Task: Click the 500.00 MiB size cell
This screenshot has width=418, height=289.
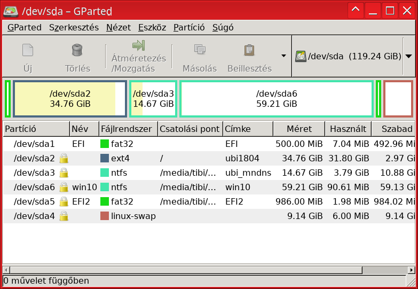Action: click(x=299, y=144)
